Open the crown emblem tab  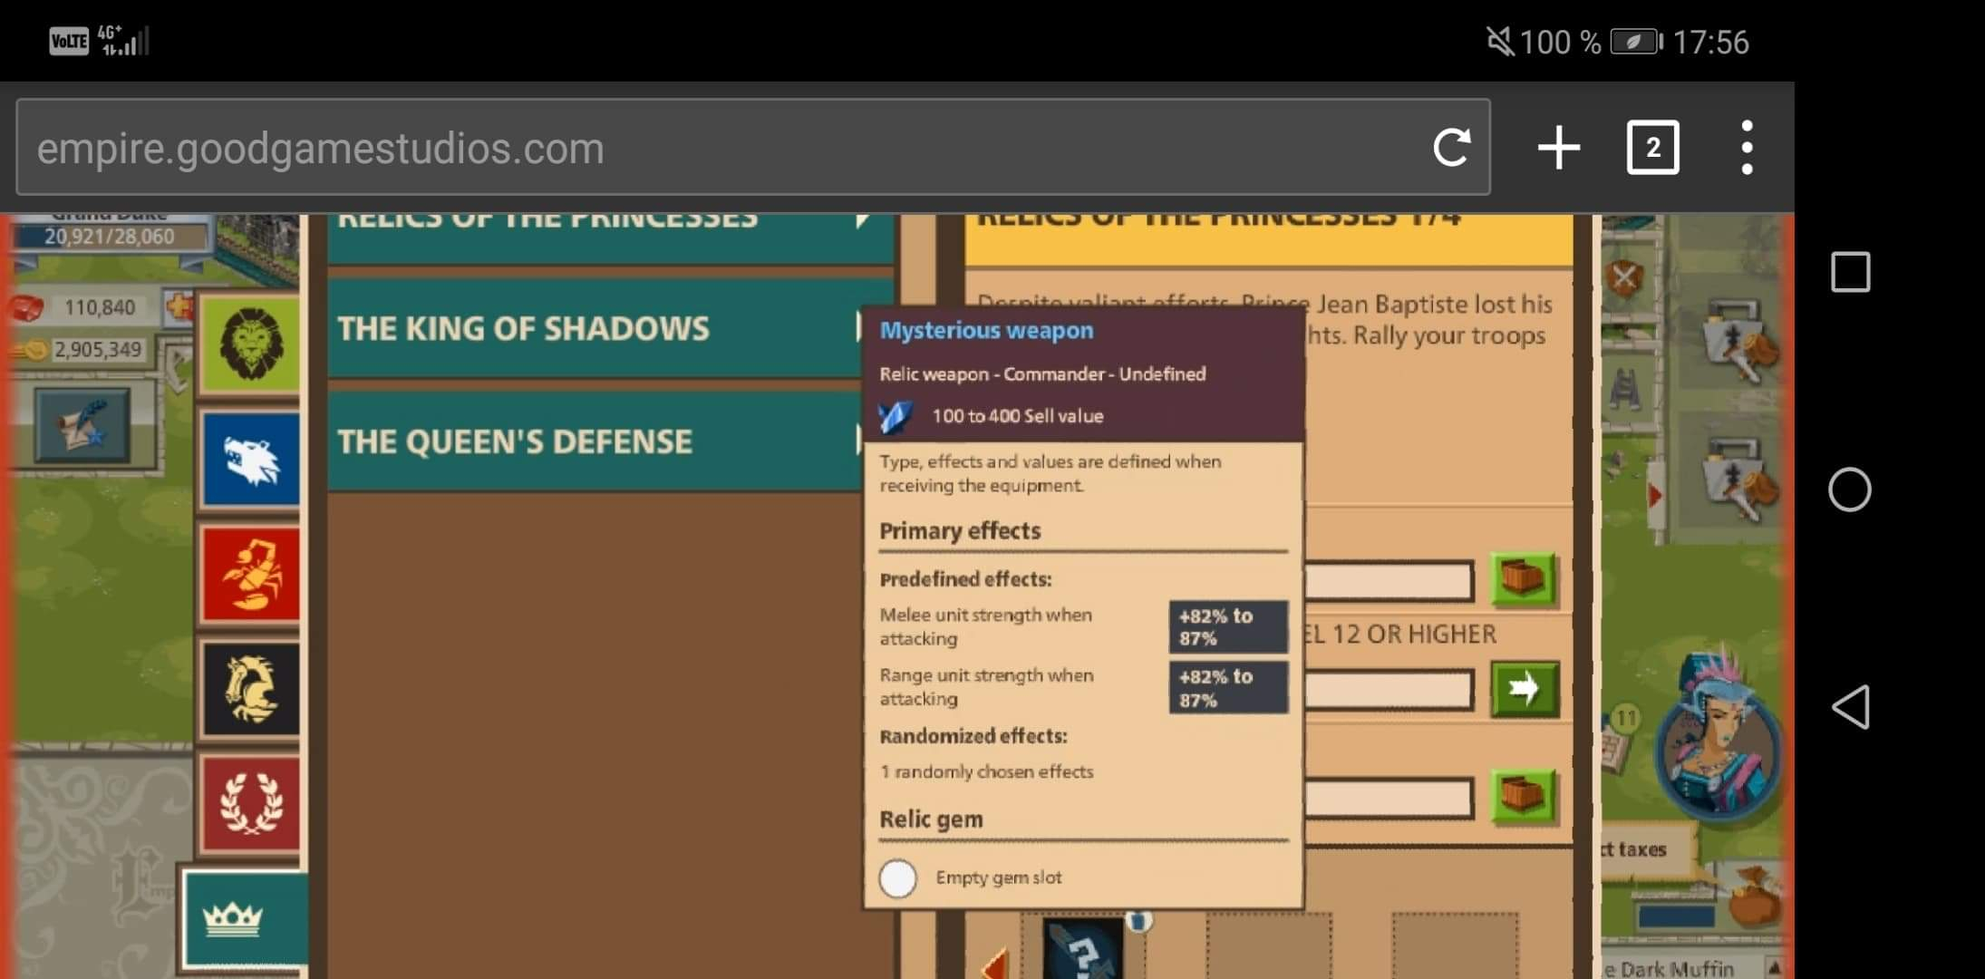237,919
